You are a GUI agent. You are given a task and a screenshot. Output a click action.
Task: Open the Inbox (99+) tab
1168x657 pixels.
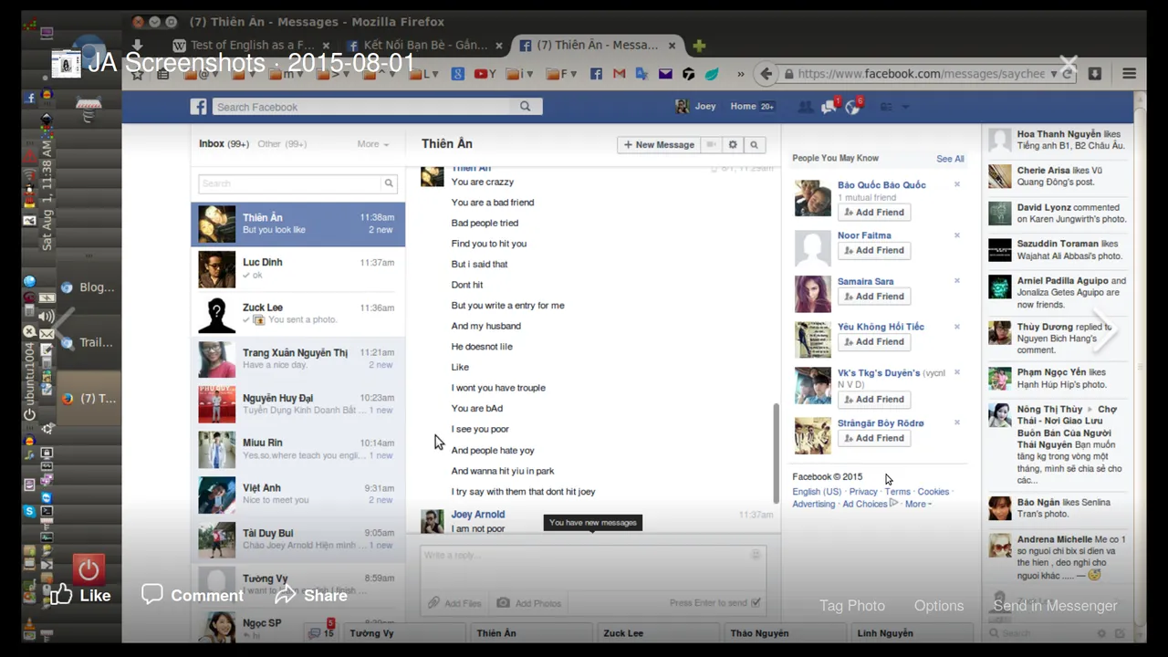pos(224,143)
